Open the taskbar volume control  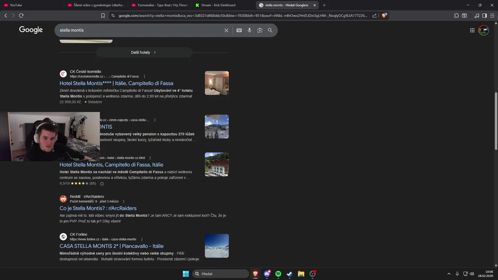coord(472,274)
